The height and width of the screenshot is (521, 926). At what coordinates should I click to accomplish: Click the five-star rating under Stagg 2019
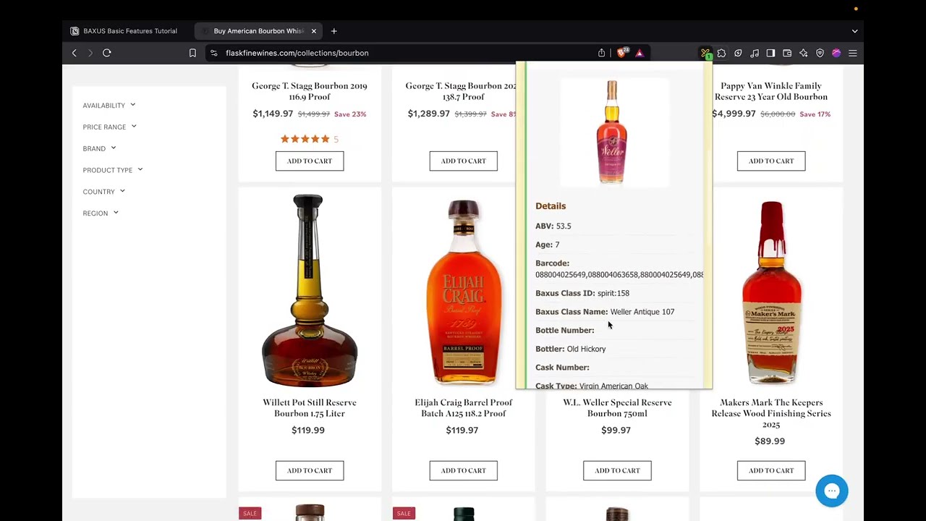point(305,139)
